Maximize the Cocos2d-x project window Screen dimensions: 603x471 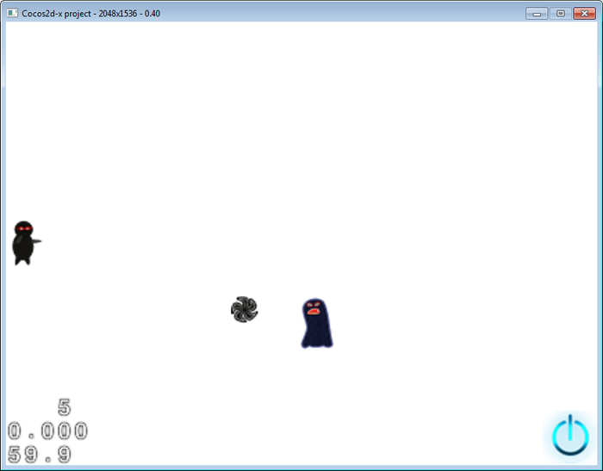click(x=560, y=14)
